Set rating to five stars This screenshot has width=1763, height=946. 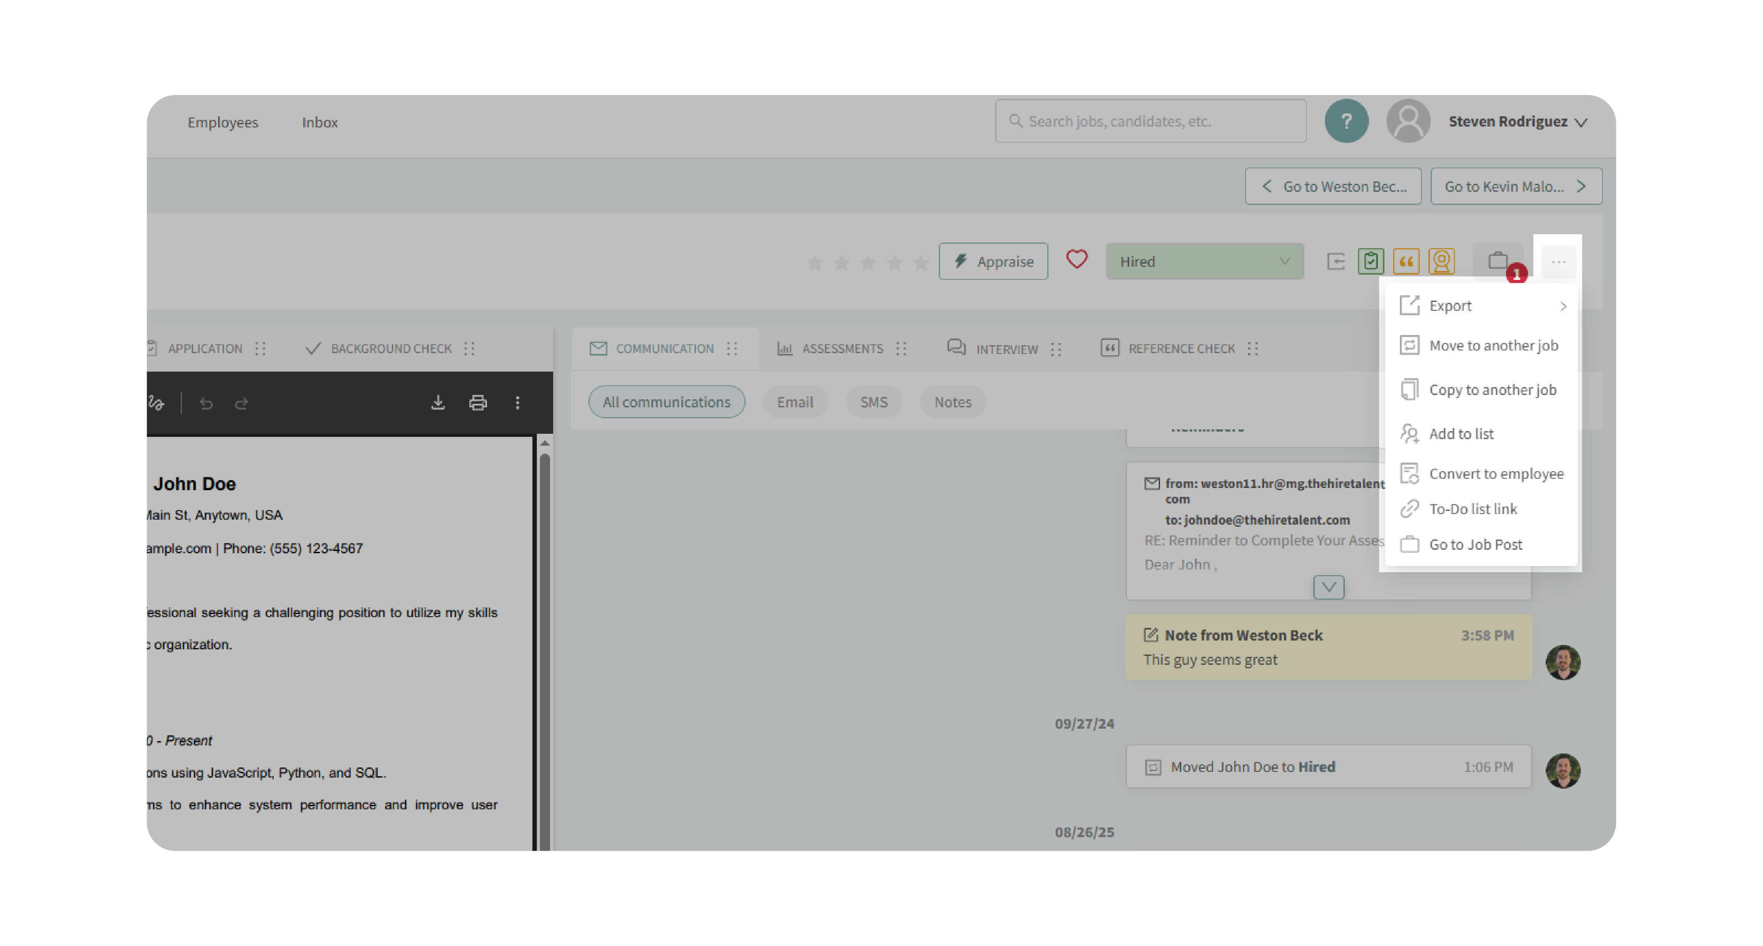(921, 262)
